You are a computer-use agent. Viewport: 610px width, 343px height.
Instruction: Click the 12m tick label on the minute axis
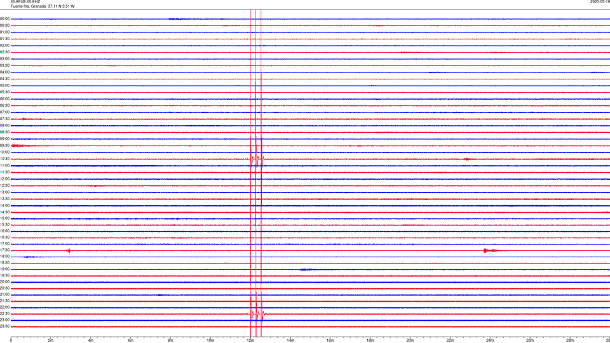click(250, 340)
